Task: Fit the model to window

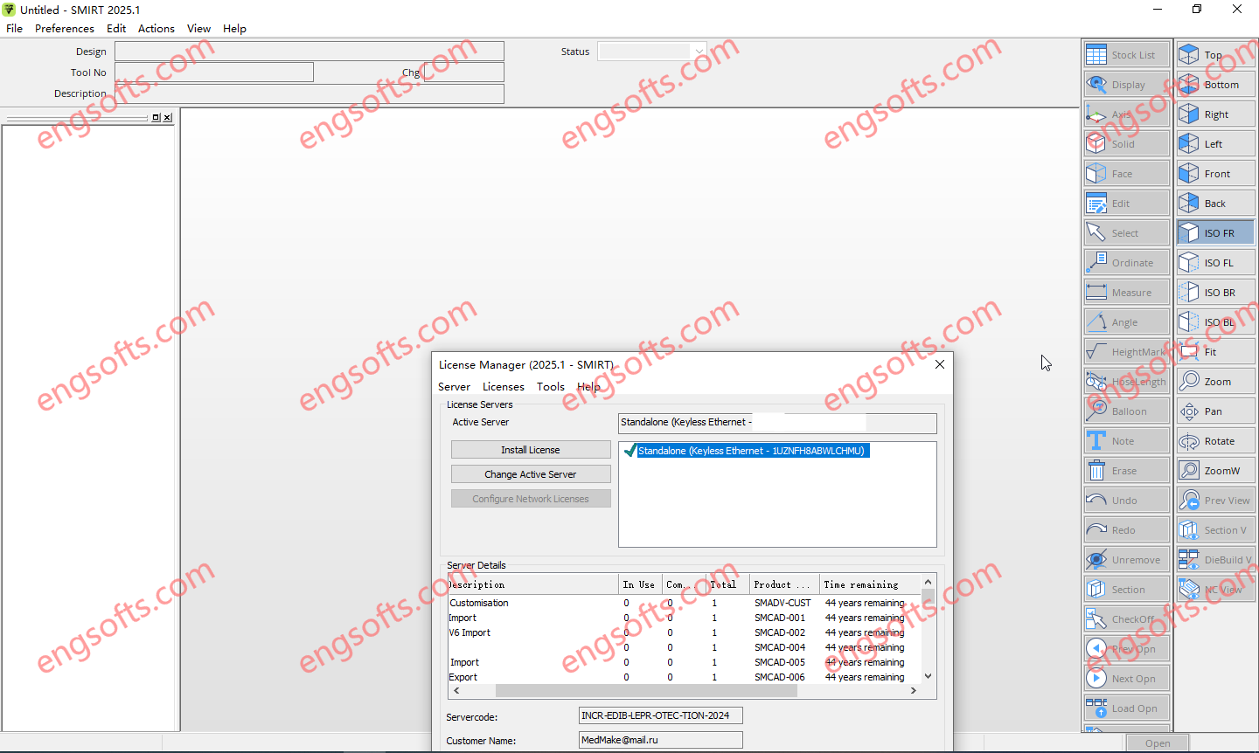Action: tap(1215, 352)
